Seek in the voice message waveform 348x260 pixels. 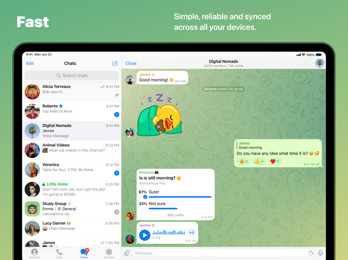coord(169,232)
